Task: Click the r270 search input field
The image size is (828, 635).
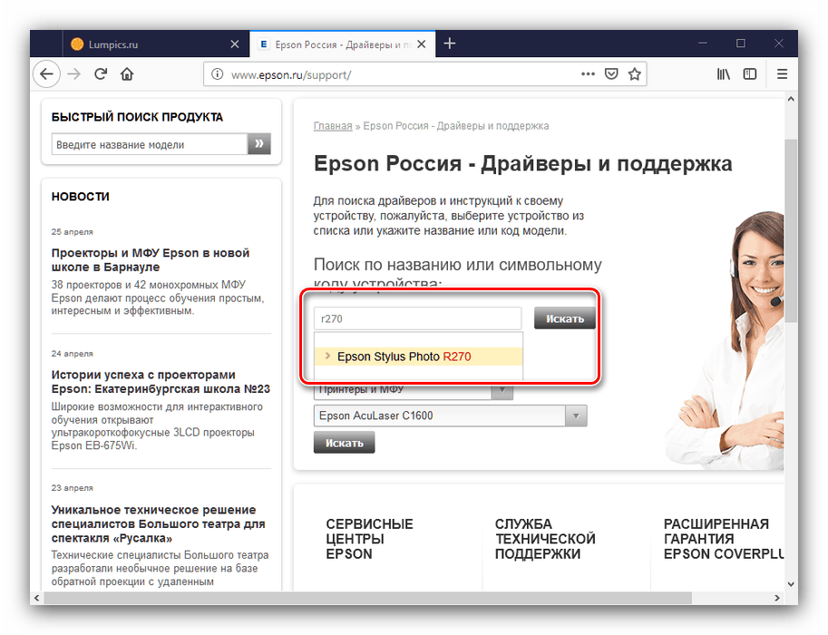Action: click(417, 317)
